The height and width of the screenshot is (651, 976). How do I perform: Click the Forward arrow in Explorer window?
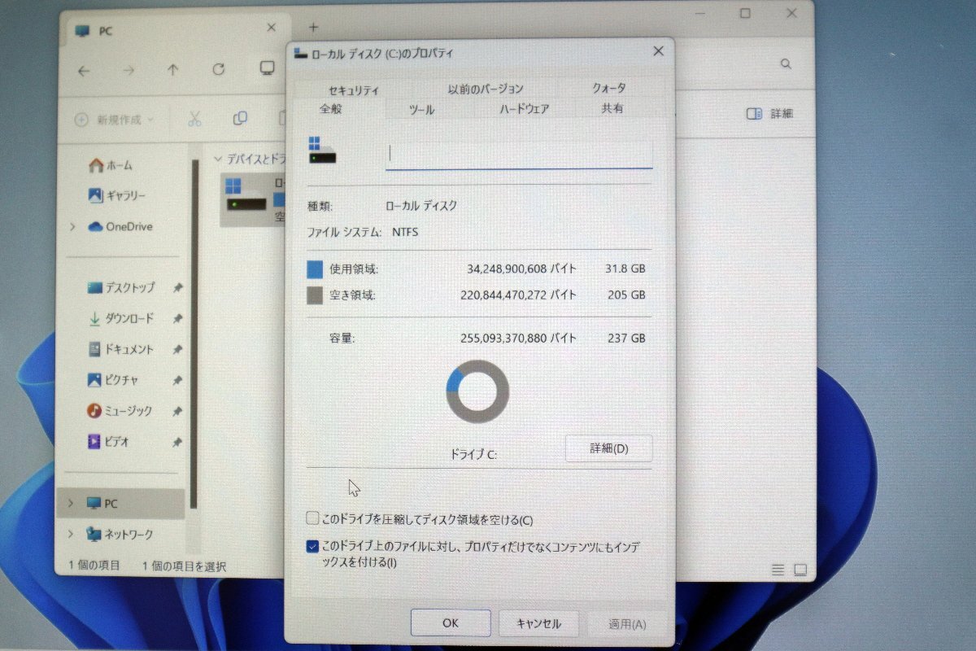[129, 71]
